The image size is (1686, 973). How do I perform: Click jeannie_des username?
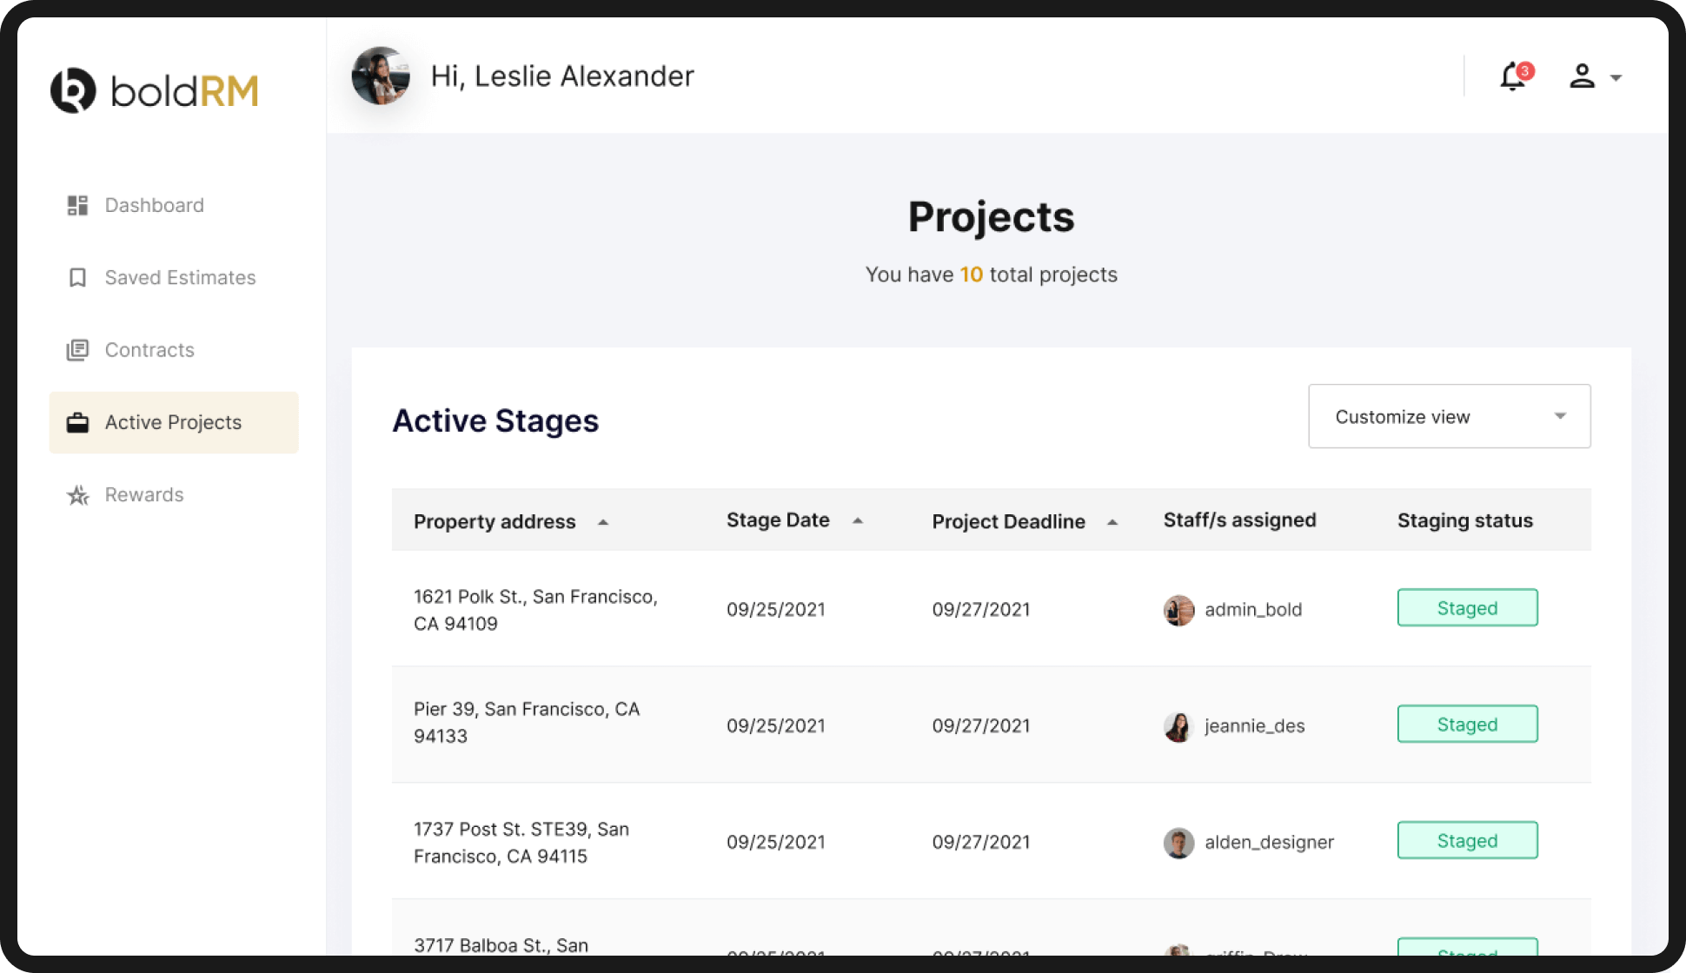(1255, 726)
